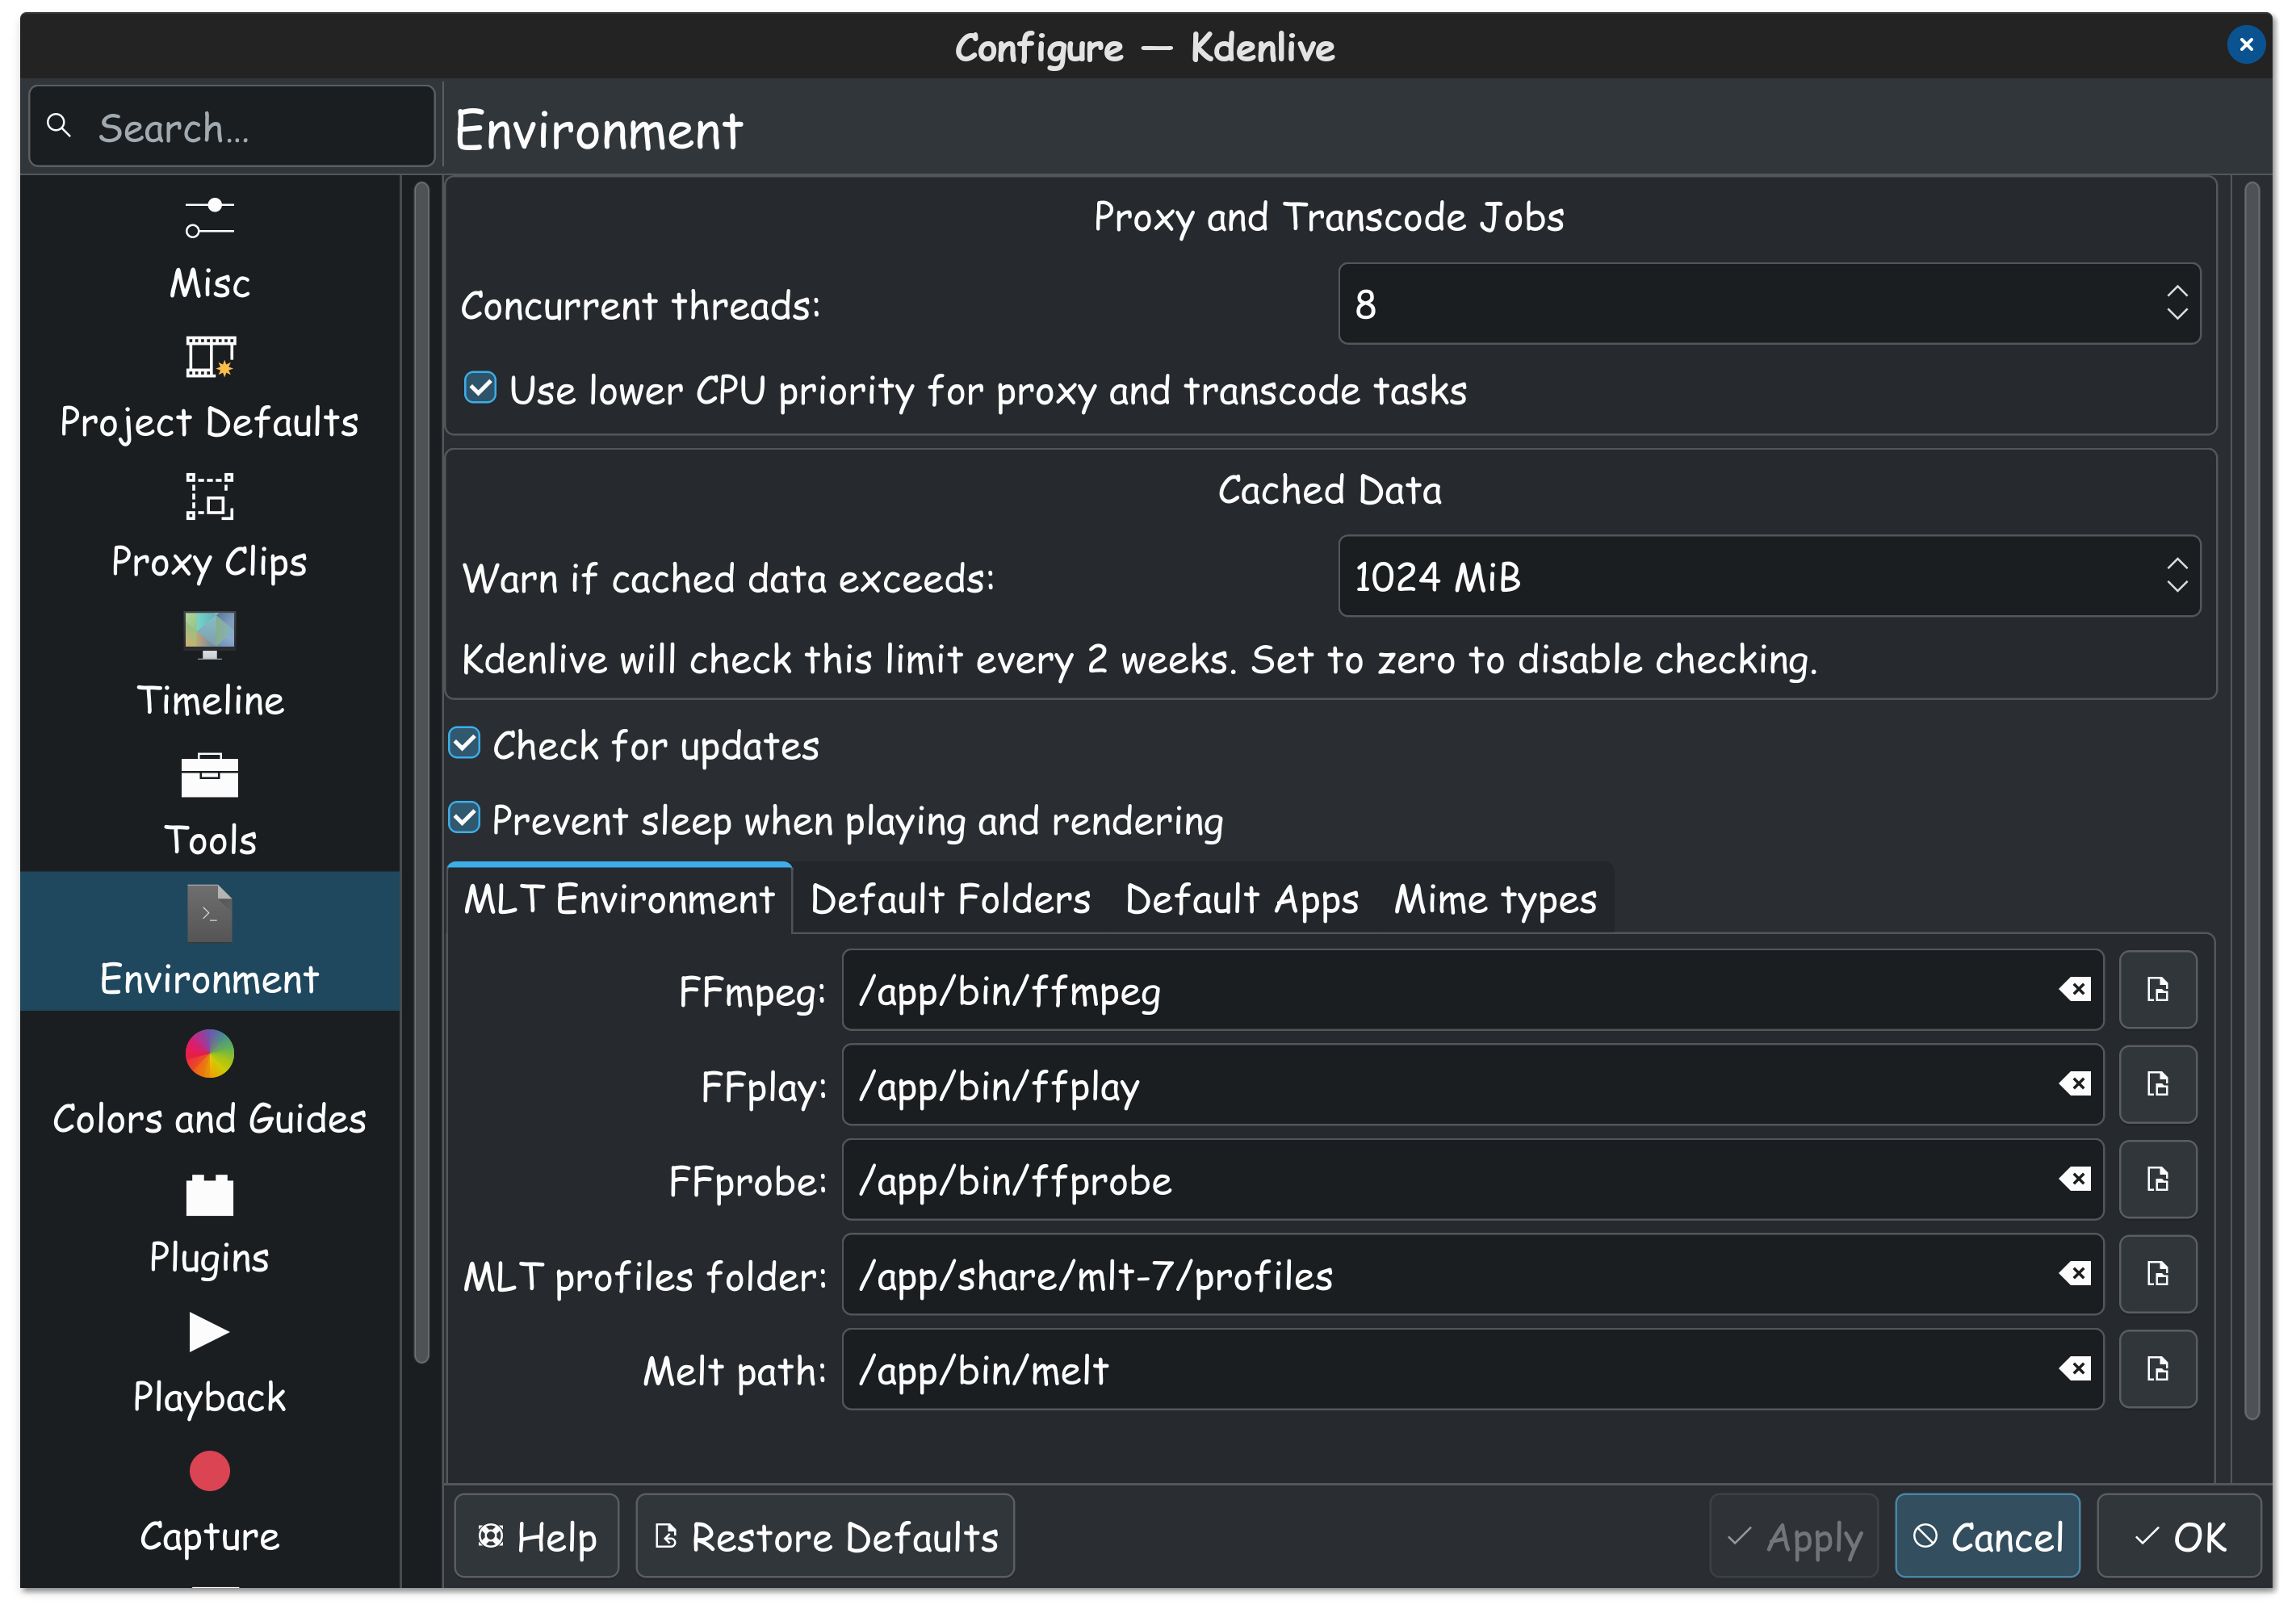Select the Plugins sidebar icon
This screenshot has width=2296, height=1613.
tap(209, 1194)
